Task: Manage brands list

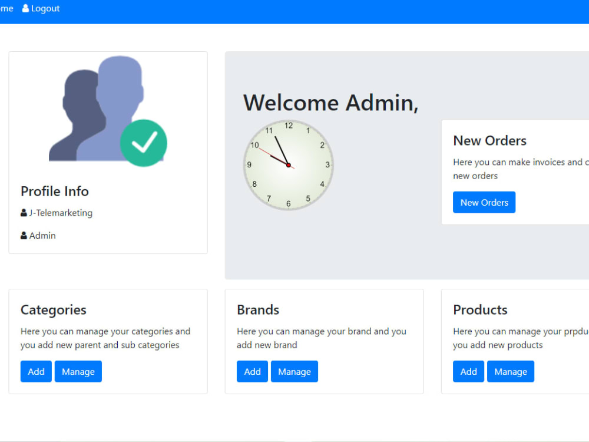Action: [x=294, y=371]
